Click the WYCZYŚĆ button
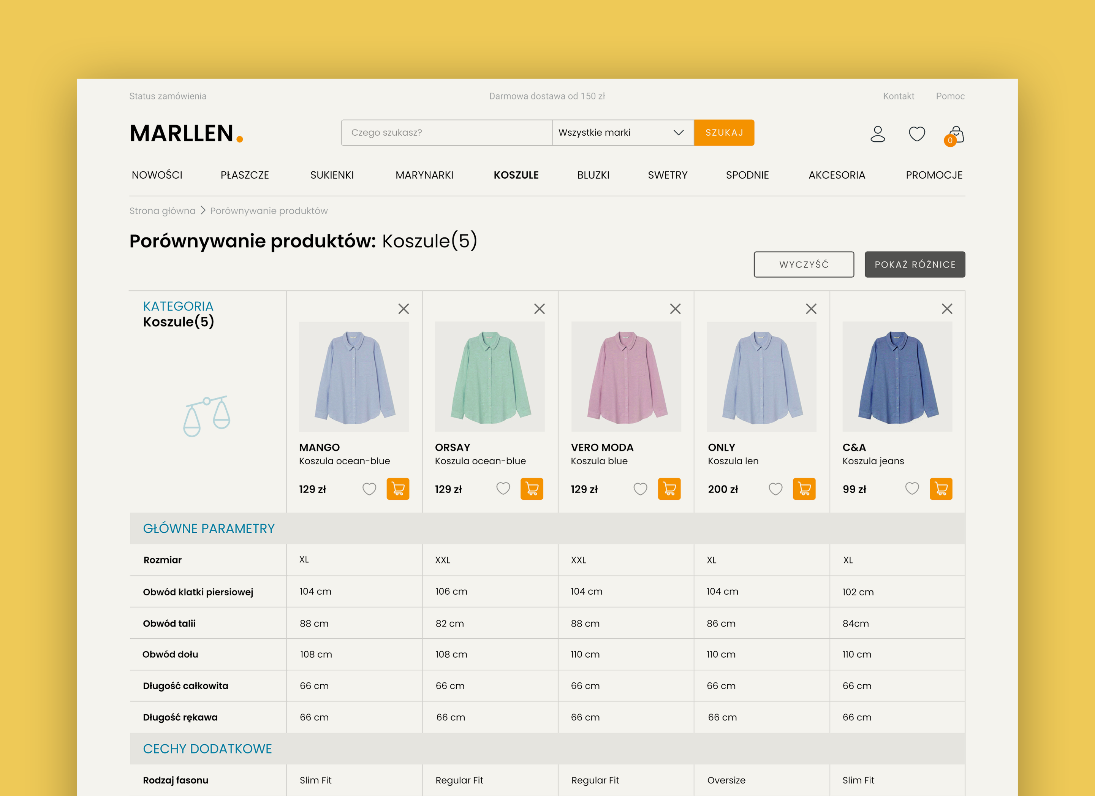Screen dimensions: 1095x796 (803, 264)
